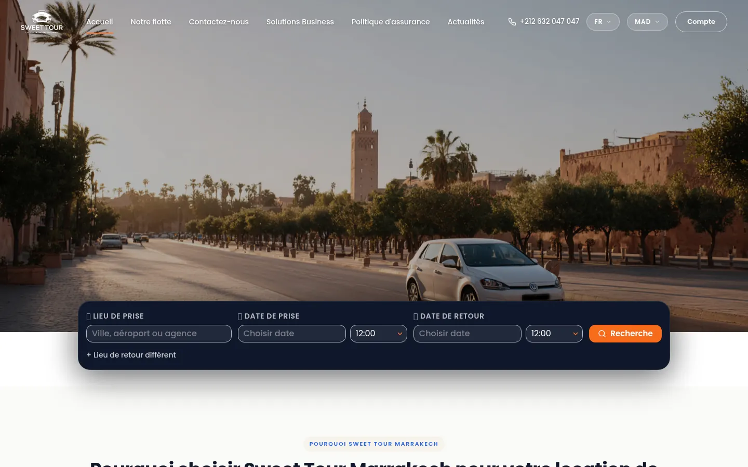Viewport: 748px width, 467px height.
Task: Add a different return location
Action: click(x=131, y=355)
